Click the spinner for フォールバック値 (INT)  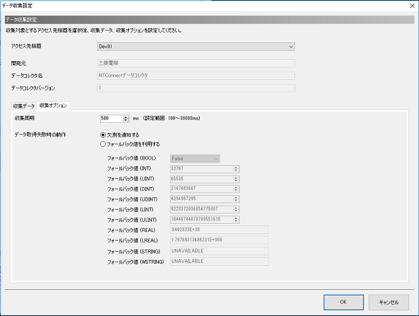tap(236, 169)
